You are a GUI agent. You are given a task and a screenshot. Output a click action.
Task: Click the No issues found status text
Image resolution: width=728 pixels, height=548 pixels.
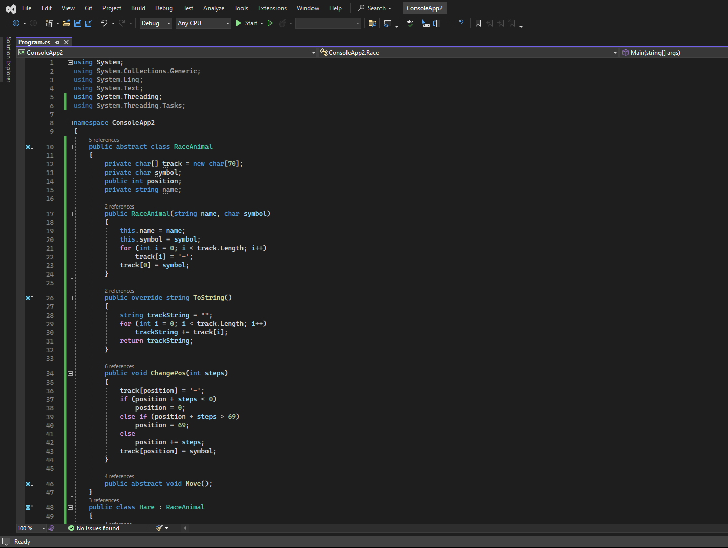pos(98,528)
